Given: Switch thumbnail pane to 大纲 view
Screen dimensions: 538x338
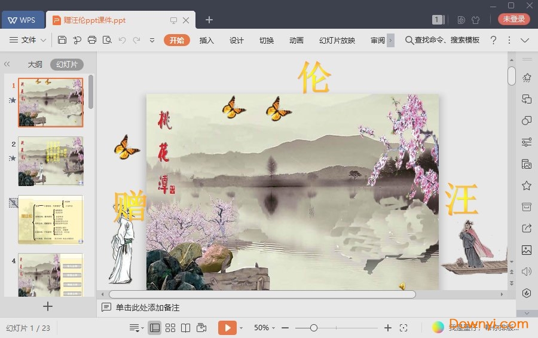Looking at the screenshot, I should 35,64.
